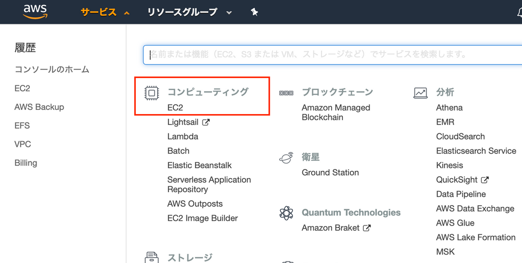This screenshot has height=263, width=522.
Task: Click the pin icon in top bar
Action: coord(254,12)
